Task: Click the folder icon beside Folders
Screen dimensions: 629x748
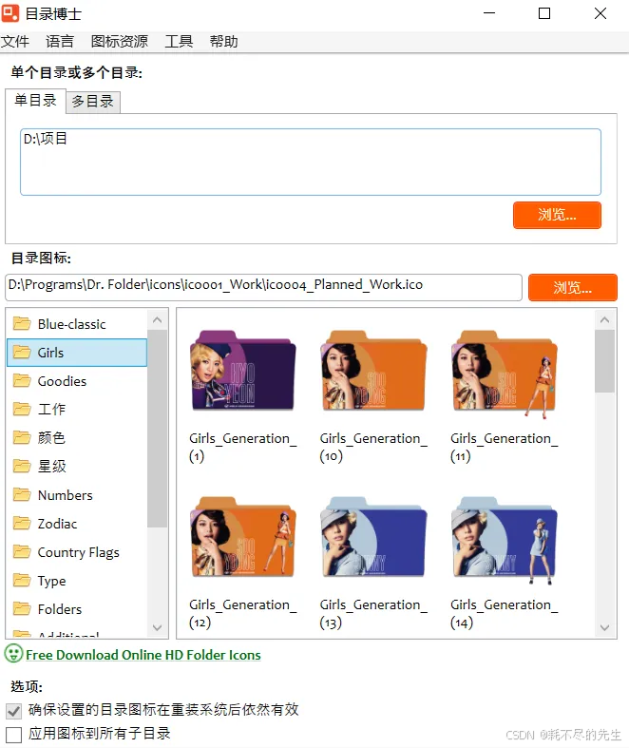Action: pyautogui.click(x=22, y=609)
